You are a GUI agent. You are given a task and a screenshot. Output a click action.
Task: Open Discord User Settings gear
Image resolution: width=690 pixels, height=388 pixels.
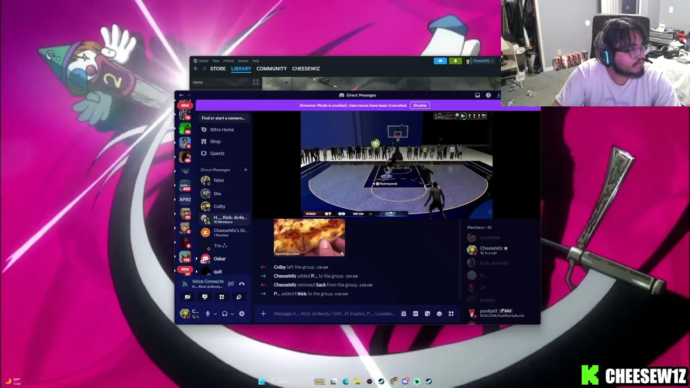coord(241,314)
